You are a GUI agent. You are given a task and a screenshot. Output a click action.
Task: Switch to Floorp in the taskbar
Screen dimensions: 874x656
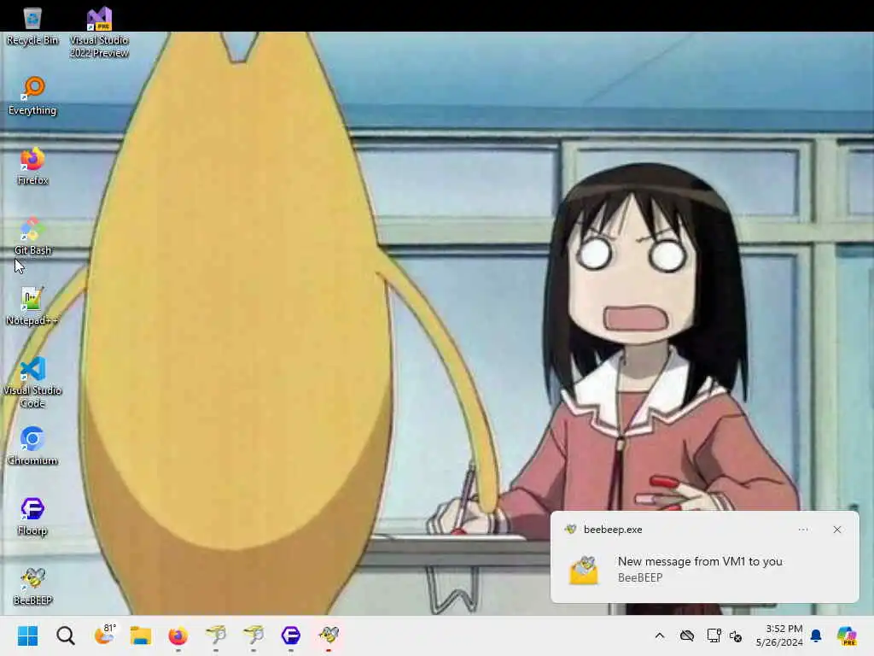point(291,635)
